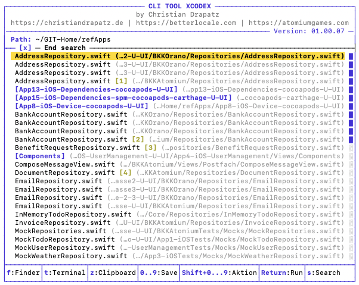This screenshot has height=285, width=359.
Task: Select BankAccountRepository.swift marked [2]
Action: pos(179,139)
